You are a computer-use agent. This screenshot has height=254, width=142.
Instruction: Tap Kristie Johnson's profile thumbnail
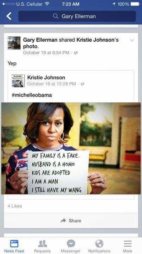click(x=18, y=81)
